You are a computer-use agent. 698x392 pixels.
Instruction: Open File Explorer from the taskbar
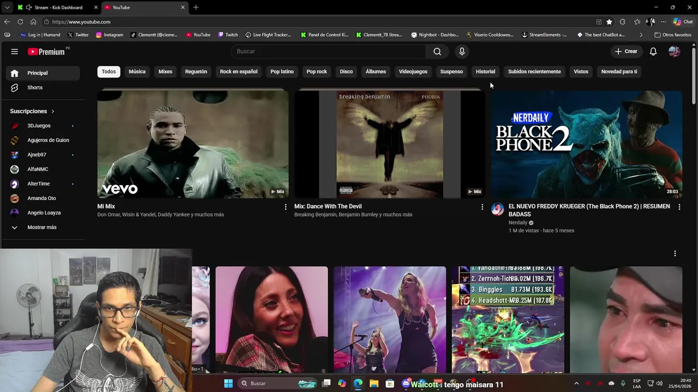pyautogui.click(x=374, y=383)
